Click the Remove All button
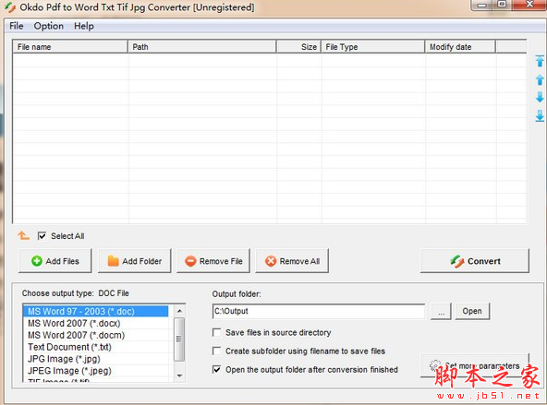The width and height of the screenshot is (547, 405). [x=292, y=261]
